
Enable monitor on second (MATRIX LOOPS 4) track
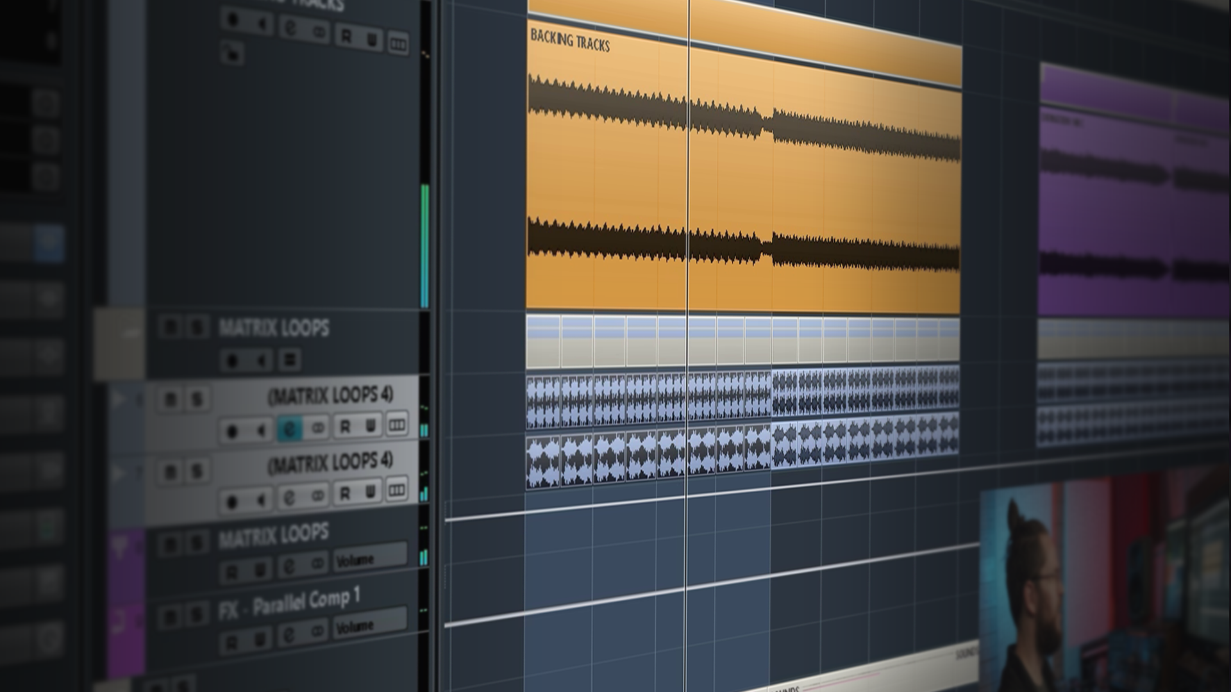(x=261, y=500)
